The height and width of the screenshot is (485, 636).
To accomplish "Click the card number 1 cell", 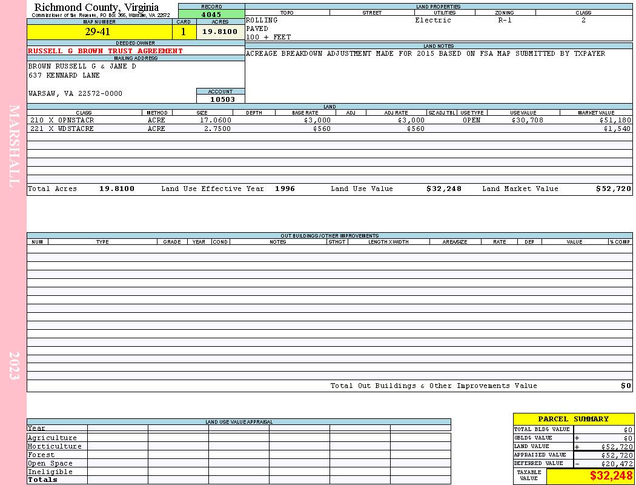I will tap(184, 32).
